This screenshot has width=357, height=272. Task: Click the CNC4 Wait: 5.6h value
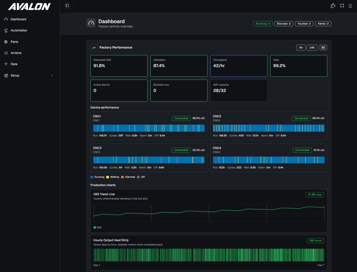[250, 168]
